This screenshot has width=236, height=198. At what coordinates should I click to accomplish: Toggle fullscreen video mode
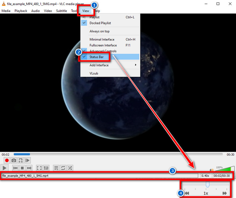(x=39, y=168)
